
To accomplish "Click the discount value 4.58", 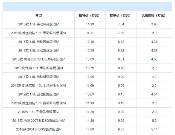I will pyautogui.click(x=154, y=59).
